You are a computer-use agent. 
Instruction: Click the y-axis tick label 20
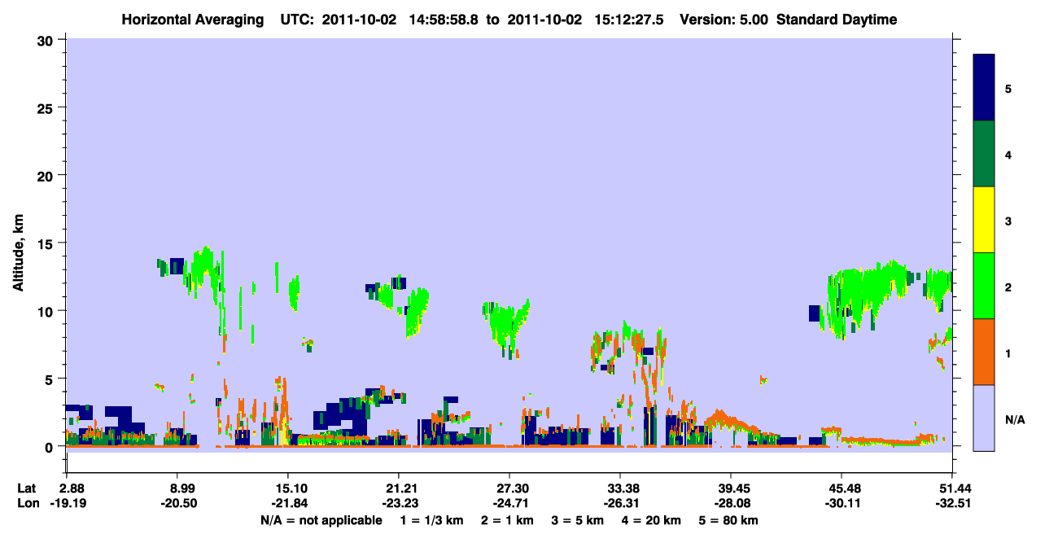47,175
